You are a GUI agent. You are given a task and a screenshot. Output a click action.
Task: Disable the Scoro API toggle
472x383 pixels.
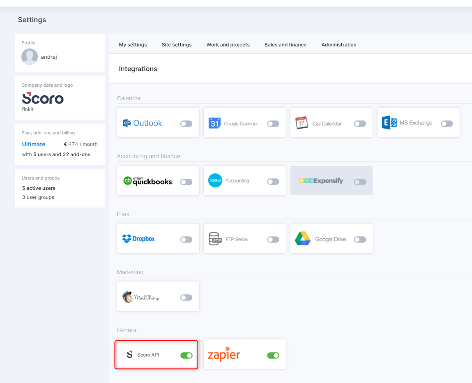[186, 355]
